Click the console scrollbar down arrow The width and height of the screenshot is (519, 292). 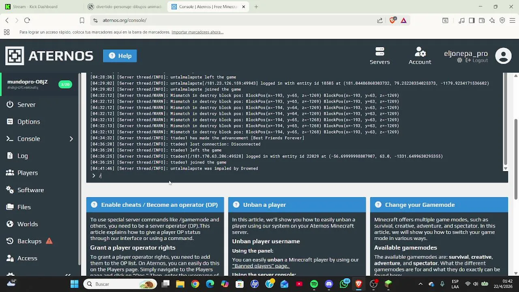[x=505, y=168]
